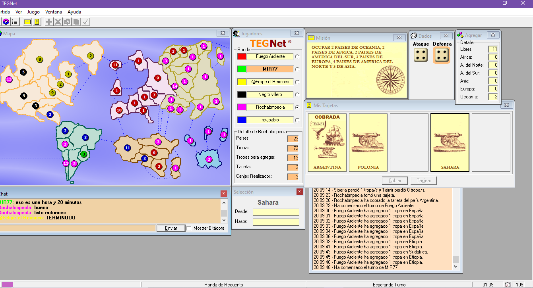Click Rochabmpeola's magenta color swatch
This screenshot has height=288, width=533.
[x=242, y=108]
